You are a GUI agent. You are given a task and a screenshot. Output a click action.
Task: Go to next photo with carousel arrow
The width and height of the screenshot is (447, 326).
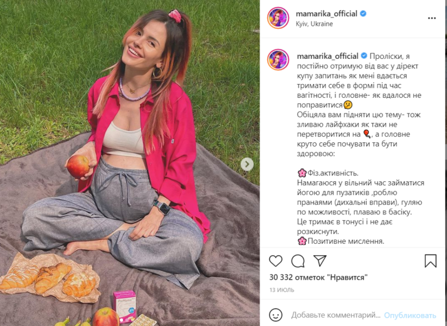click(x=247, y=164)
